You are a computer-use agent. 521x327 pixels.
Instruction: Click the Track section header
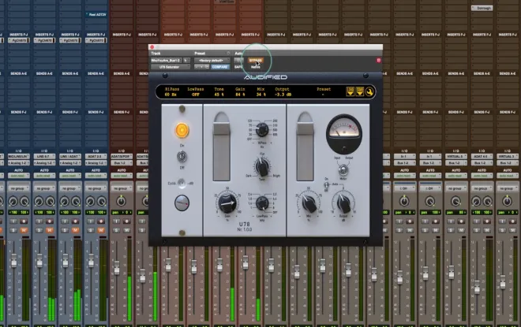(x=156, y=54)
